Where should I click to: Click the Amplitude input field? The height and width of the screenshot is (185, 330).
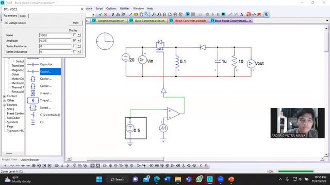(55, 41)
